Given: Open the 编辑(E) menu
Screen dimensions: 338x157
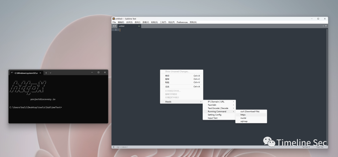Looking at the screenshot, I should (121, 22).
